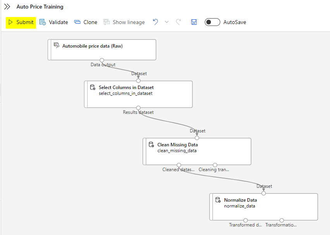Image resolution: width=330 pixels, height=235 pixels.
Task: Click the Redo arrow icon
Action: click(178, 22)
